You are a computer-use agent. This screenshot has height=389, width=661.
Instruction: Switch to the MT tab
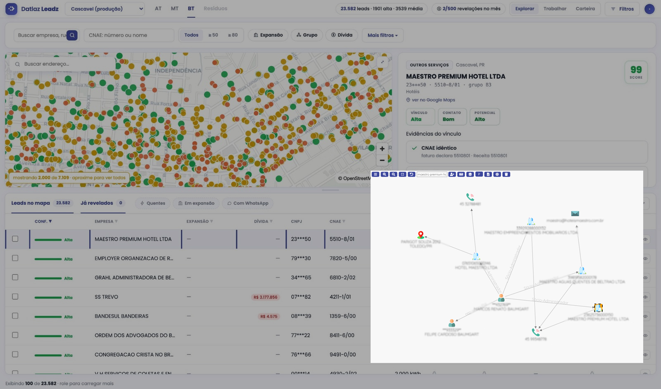click(x=175, y=9)
